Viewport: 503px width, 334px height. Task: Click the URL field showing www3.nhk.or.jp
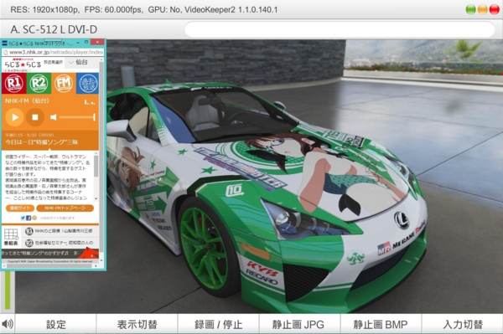(x=53, y=52)
